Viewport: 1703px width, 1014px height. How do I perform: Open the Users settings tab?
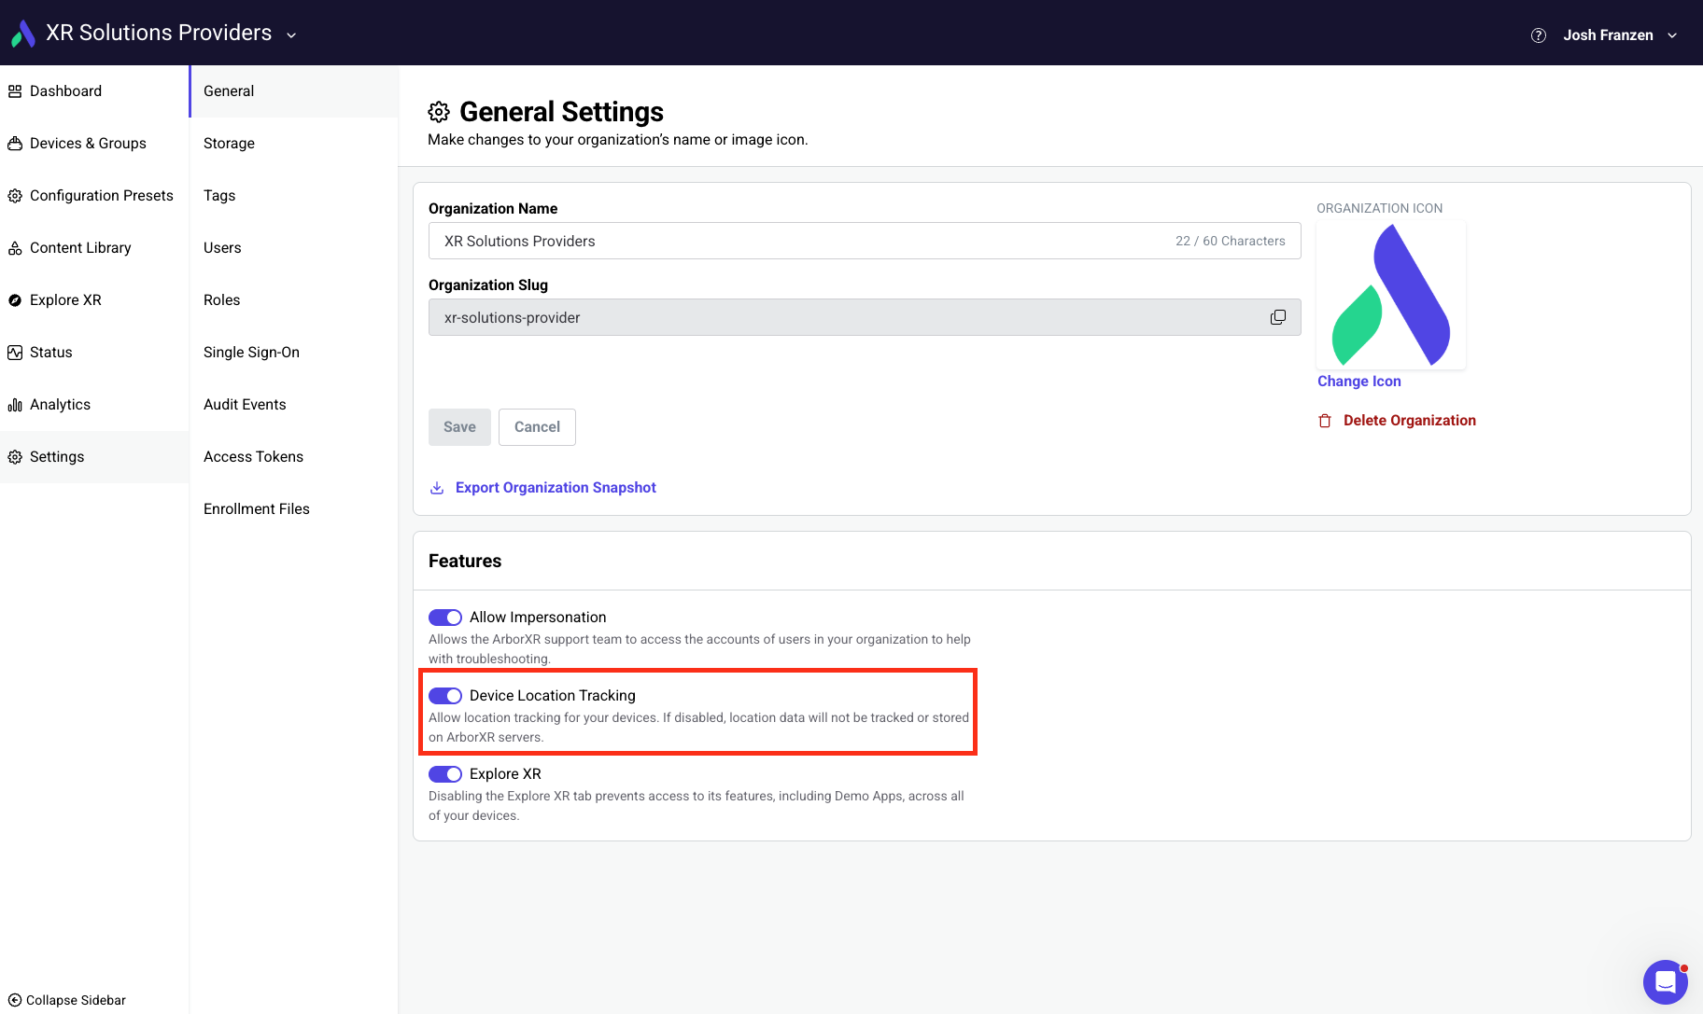pos(294,248)
